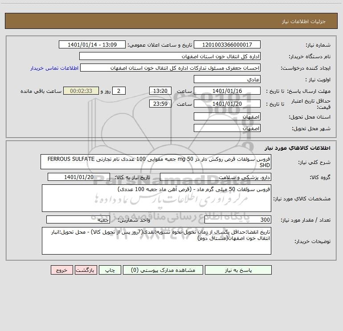
Task: Click the countdown timer 00:02:33 field
Action: click(81, 91)
